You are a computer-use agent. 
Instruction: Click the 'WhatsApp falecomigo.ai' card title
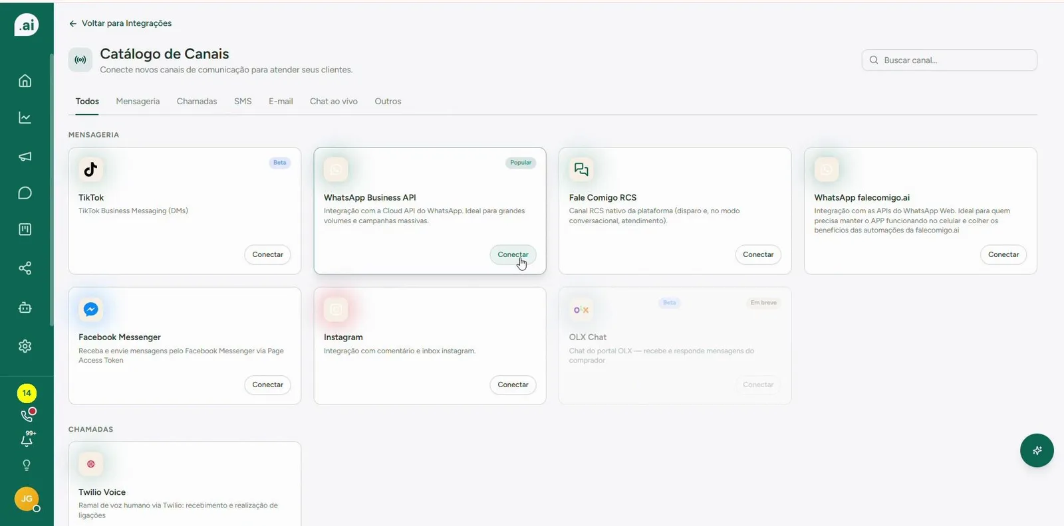862,198
